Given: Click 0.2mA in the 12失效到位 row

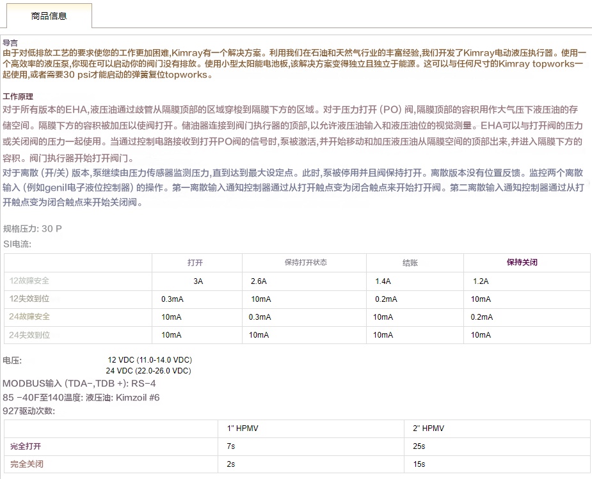Looking at the screenshot, I should [386, 299].
